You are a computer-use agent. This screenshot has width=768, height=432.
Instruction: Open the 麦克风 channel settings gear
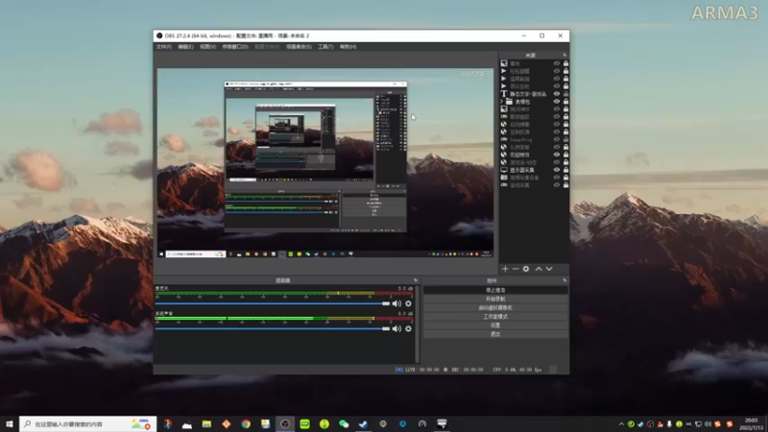pos(409,303)
